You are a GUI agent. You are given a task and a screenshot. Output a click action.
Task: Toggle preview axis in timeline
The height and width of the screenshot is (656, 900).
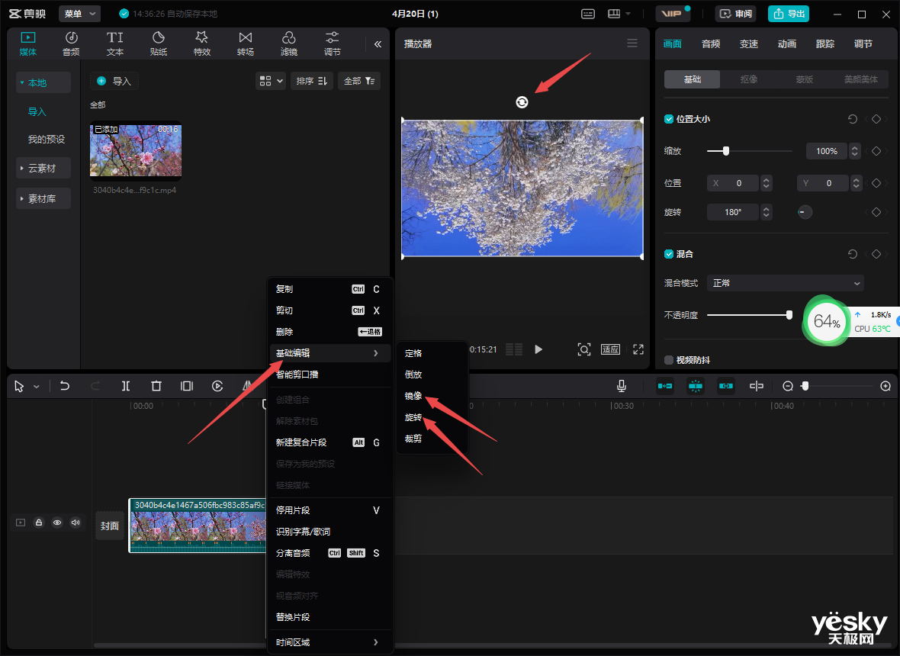click(x=757, y=386)
